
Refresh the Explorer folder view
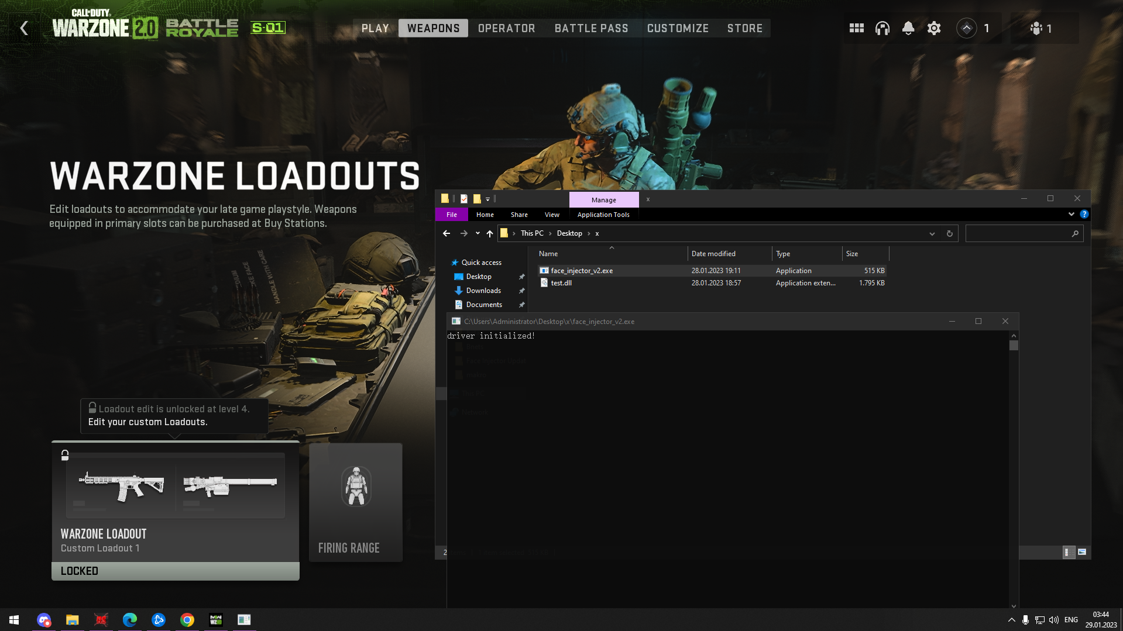coord(950,234)
